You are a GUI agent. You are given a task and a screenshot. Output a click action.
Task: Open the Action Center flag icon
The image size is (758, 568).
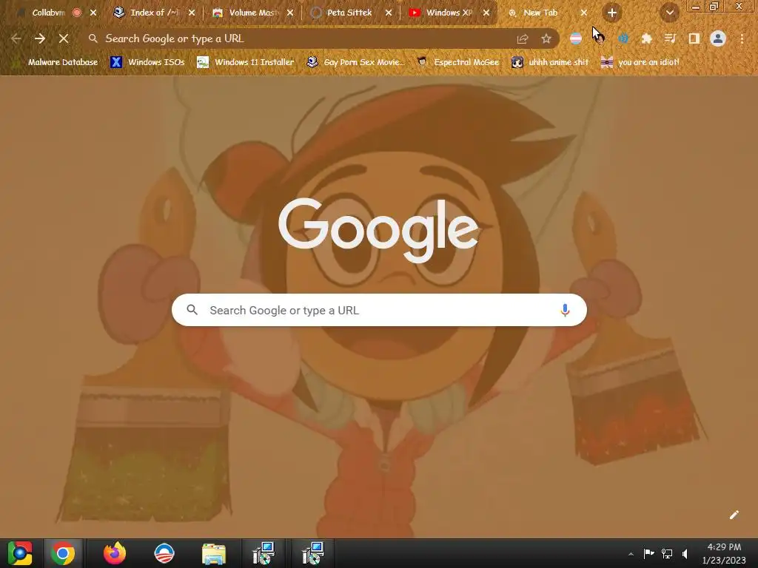point(648,553)
